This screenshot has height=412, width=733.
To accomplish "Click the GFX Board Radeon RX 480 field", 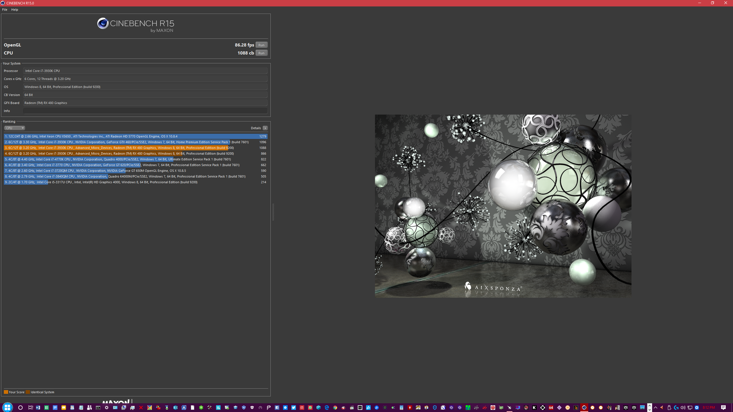I will (145, 103).
